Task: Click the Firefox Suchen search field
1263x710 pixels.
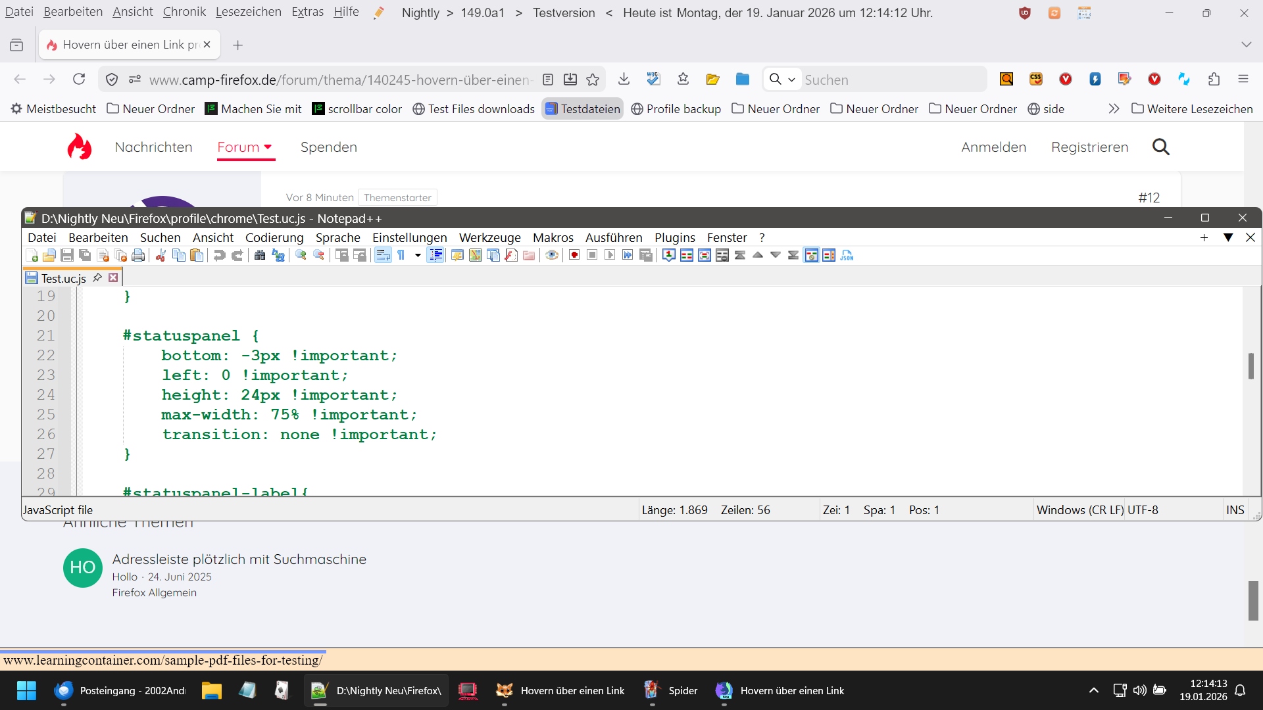Action: [x=888, y=80]
